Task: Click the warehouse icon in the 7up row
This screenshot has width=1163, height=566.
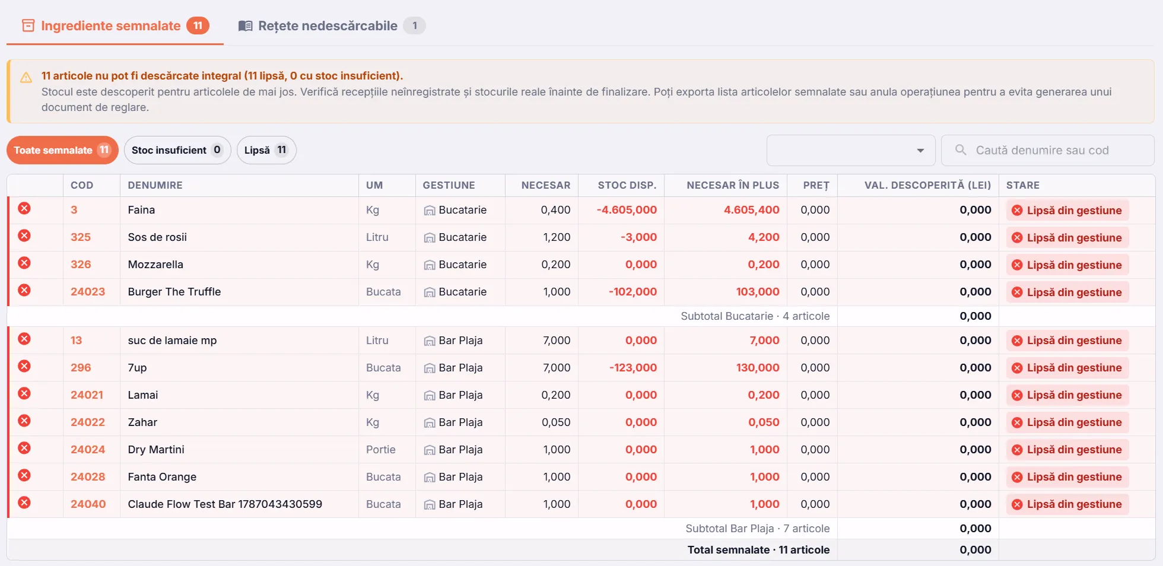Action: tap(430, 368)
